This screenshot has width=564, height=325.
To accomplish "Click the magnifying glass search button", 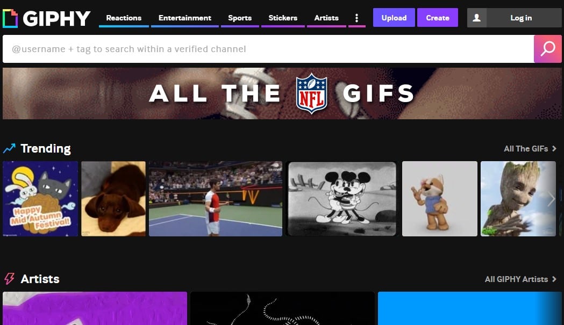I will tap(548, 49).
